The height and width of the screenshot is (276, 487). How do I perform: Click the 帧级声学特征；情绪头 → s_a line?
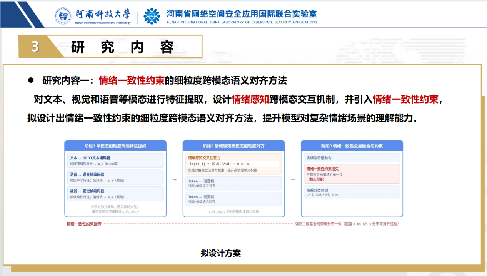pos(97,180)
